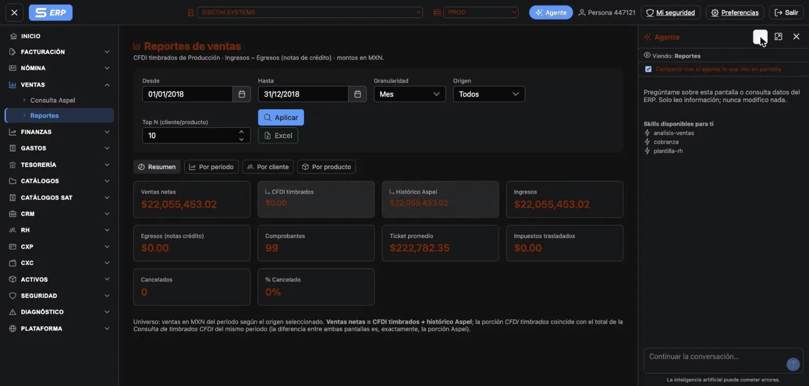
Task: Click the analisis-ventas skill lightning icon
Action: pos(648,133)
